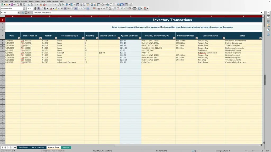Insert a chart with Chart icon
271x152 pixels.
pos(95,4)
